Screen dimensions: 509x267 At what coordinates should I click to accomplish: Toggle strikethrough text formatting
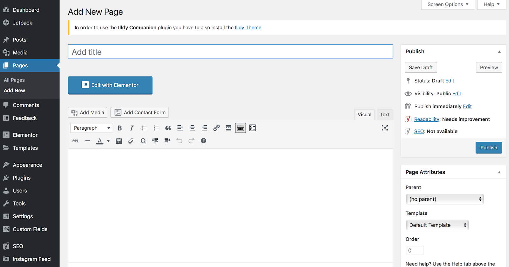click(75, 141)
